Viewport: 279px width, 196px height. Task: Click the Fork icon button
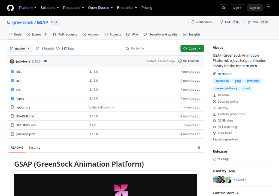[222, 22]
